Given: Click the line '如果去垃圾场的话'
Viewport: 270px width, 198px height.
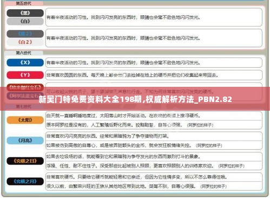Looking at the screenshot, I should coord(123,156).
